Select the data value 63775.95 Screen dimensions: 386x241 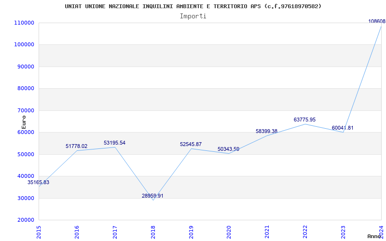pyautogui.click(x=304, y=120)
